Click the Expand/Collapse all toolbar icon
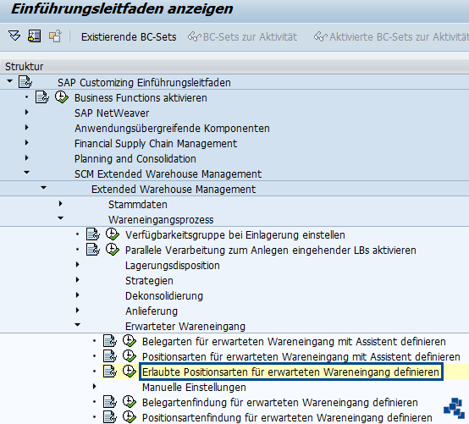The height and width of the screenshot is (424, 469). [x=14, y=36]
